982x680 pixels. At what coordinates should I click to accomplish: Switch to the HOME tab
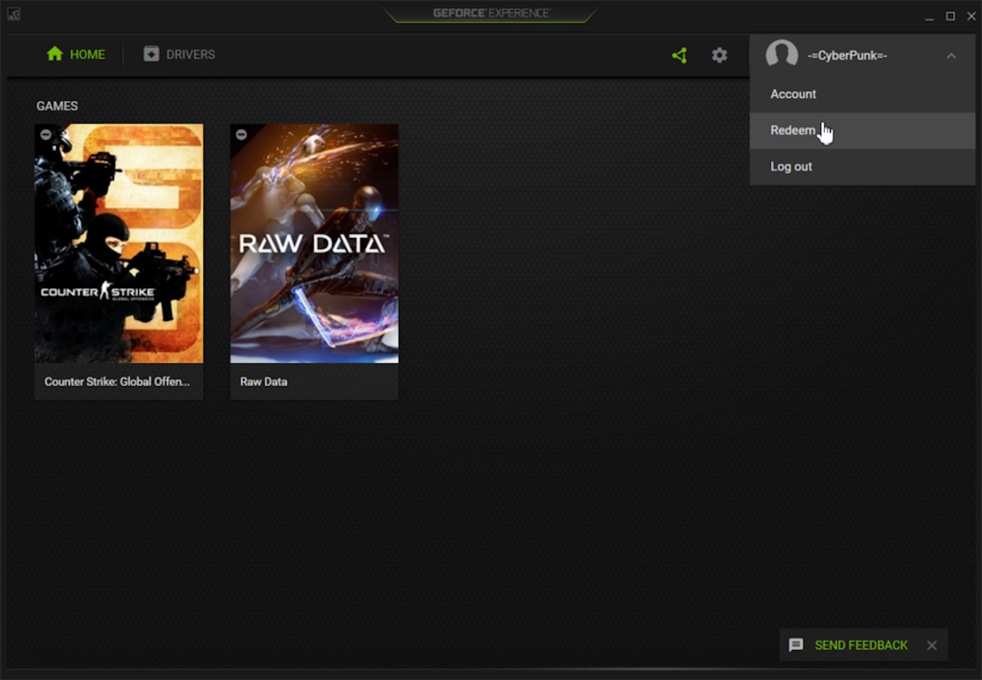tap(76, 54)
